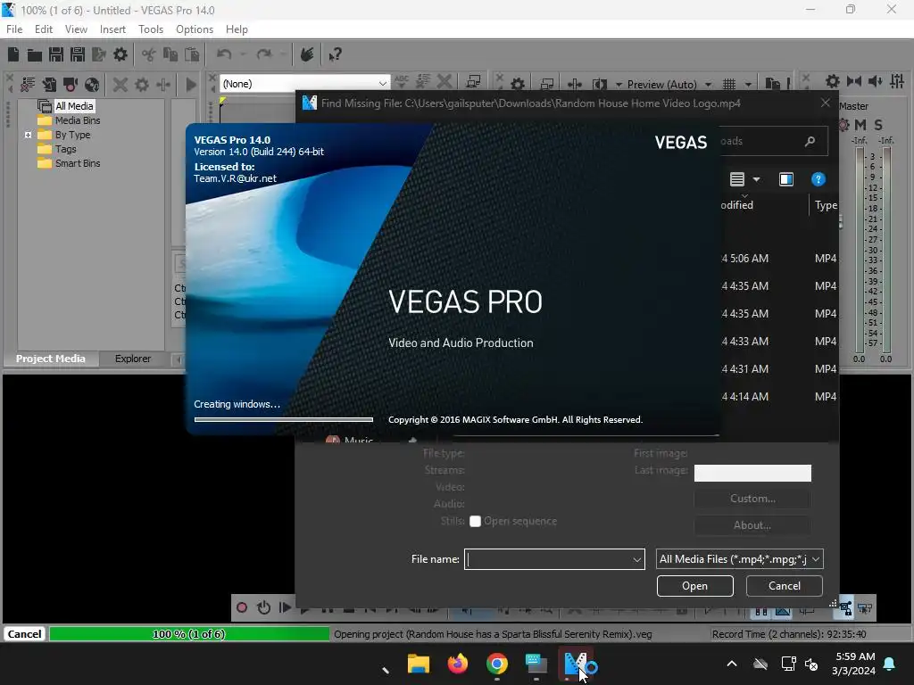Image resolution: width=914 pixels, height=685 pixels.
Task: Toggle the Open sequence checkbox
Action: tap(475, 521)
